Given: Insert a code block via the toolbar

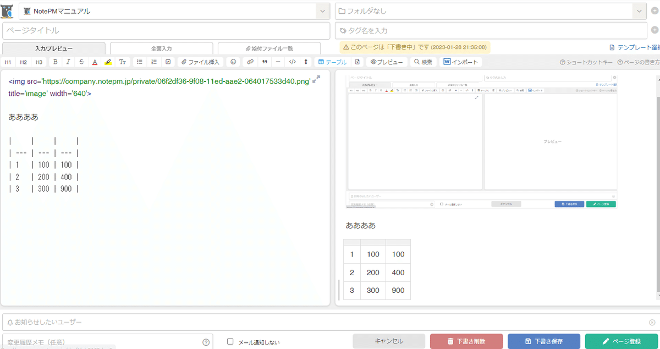Looking at the screenshot, I should 293,62.
